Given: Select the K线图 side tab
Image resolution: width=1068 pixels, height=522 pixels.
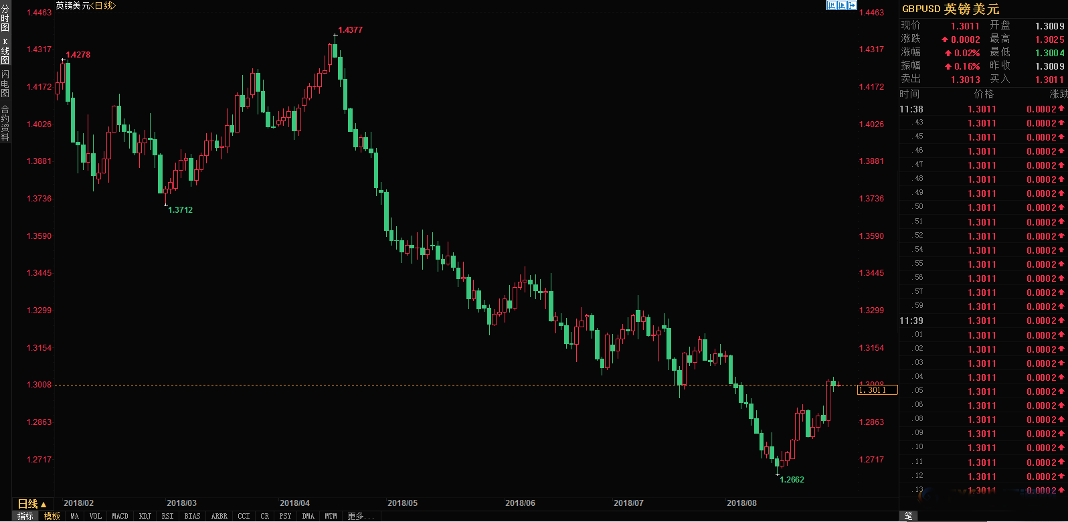Looking at the screenshot, I should coord(5,51).
